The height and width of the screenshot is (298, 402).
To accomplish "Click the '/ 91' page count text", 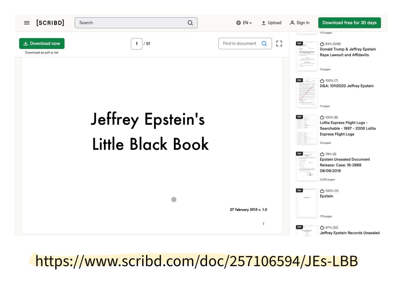I will (x=147, y=44).
